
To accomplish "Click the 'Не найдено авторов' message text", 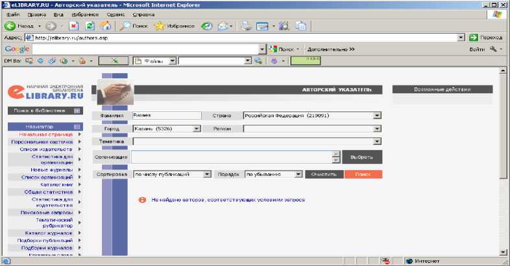I will tap(228, 200).
